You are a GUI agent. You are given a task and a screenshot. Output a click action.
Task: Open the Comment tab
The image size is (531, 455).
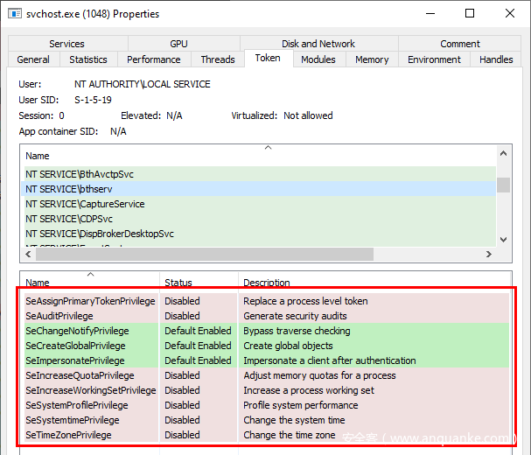coord(460,44)
